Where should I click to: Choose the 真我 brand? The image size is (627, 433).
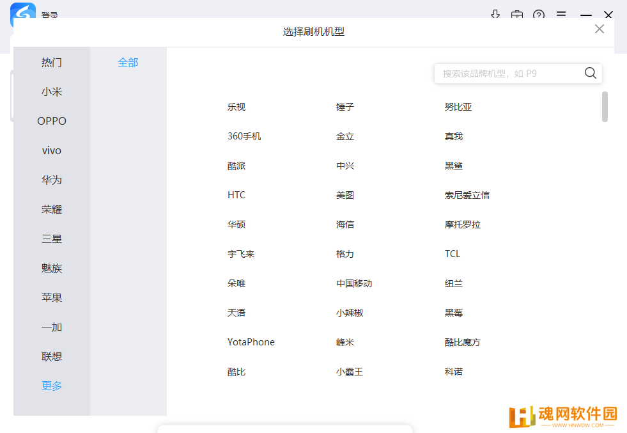[x=453, y=136]
